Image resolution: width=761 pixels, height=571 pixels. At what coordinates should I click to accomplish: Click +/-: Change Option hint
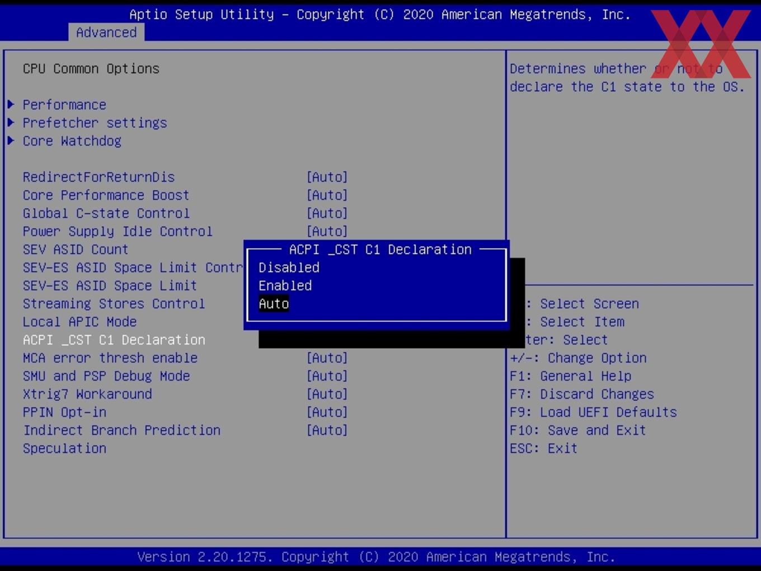pos(578,358)
